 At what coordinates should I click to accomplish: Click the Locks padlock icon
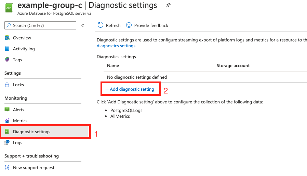[7, 85]
